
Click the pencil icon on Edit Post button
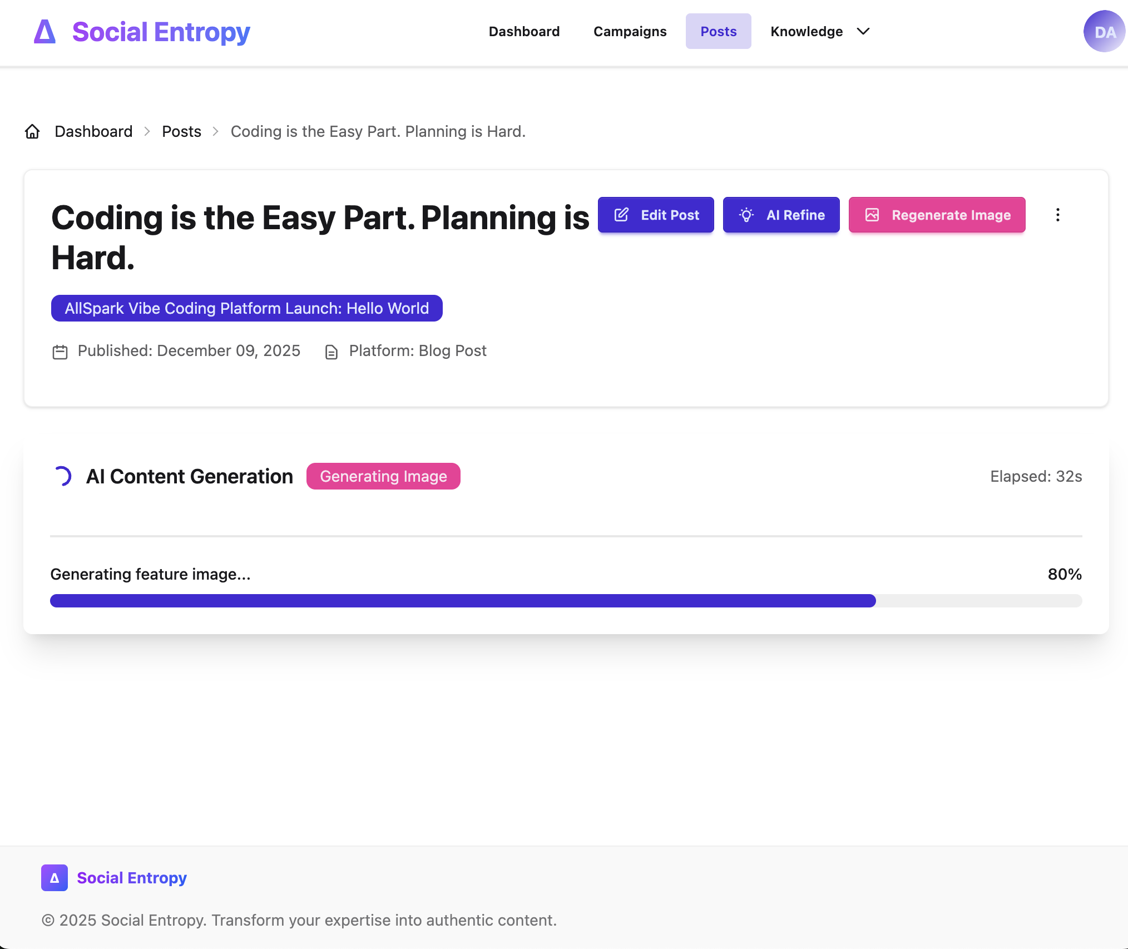pyautogui.click(x=621, y=215)
